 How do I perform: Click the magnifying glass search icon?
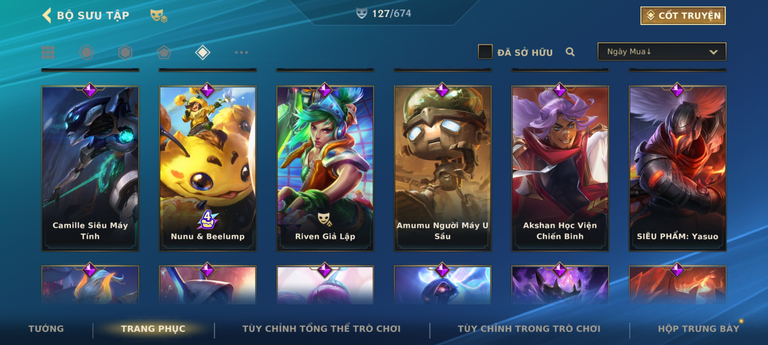point(570,52)
